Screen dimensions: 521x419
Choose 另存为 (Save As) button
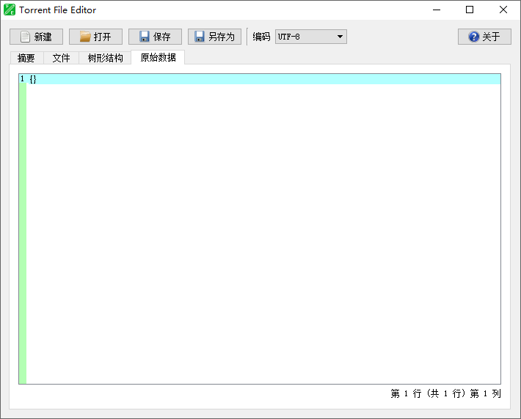point(215,37)
